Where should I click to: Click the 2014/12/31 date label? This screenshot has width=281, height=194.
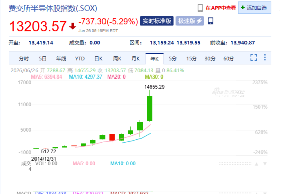(x=44, y=159)
